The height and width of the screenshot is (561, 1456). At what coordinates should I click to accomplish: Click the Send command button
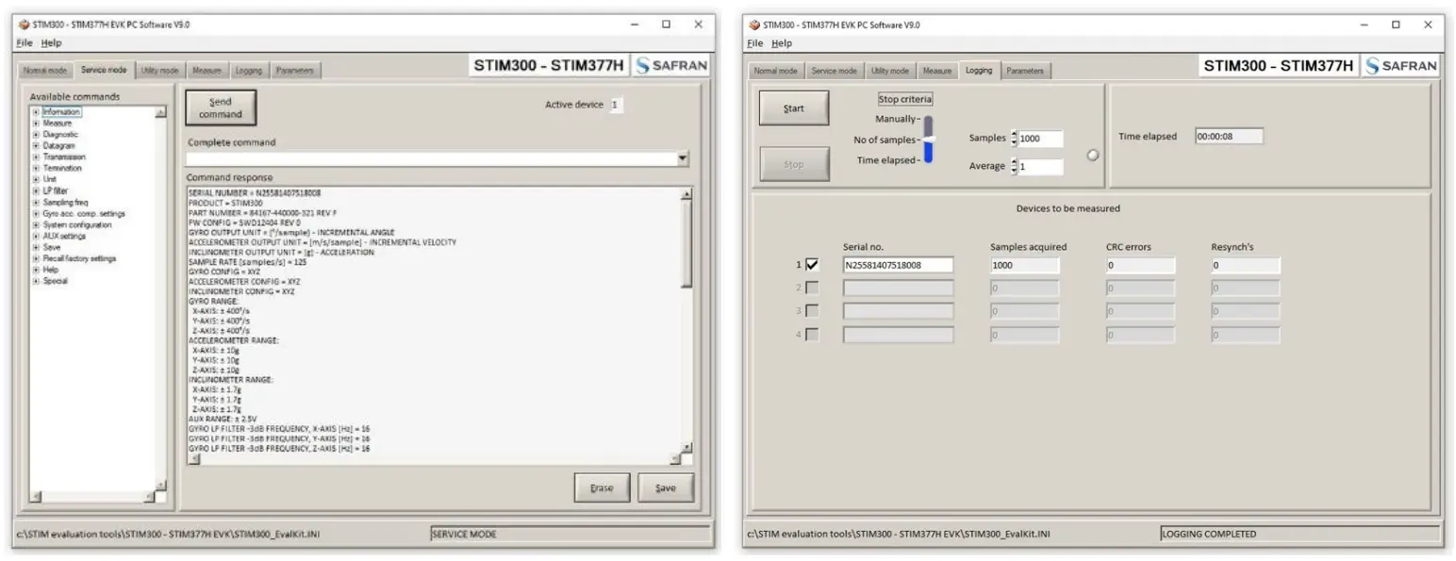click(x=221, y=107)
